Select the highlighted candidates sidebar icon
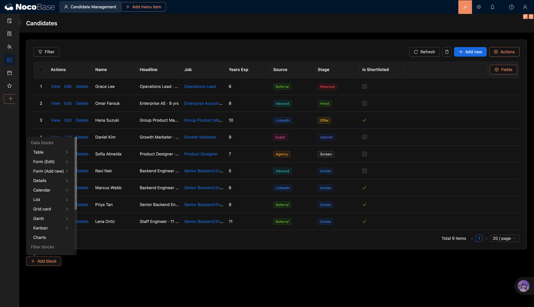 (10, 60)
